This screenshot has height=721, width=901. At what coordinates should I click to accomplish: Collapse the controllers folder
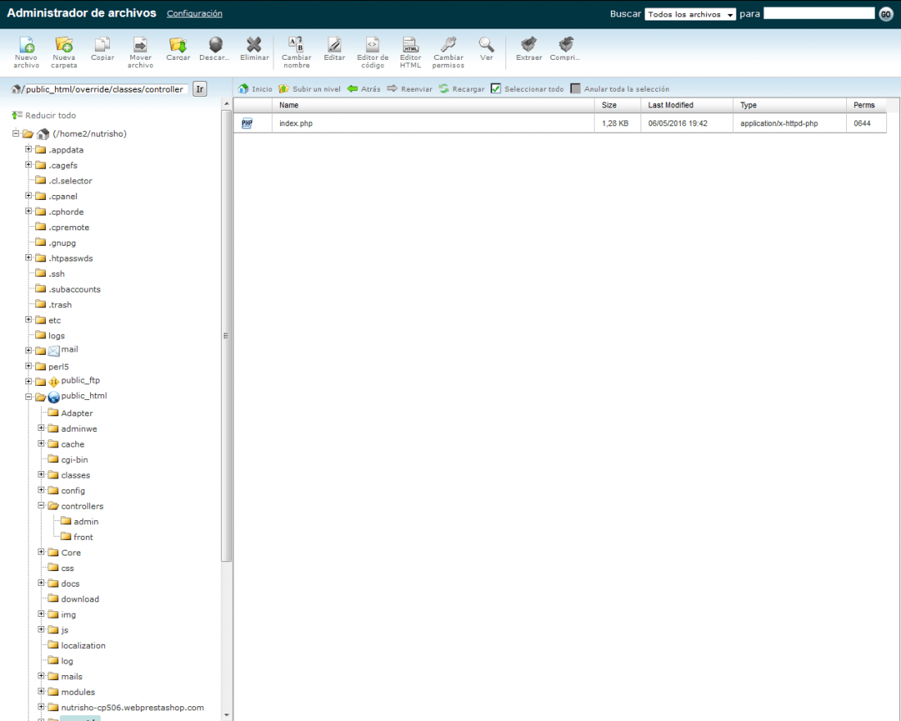coord(41,506)
